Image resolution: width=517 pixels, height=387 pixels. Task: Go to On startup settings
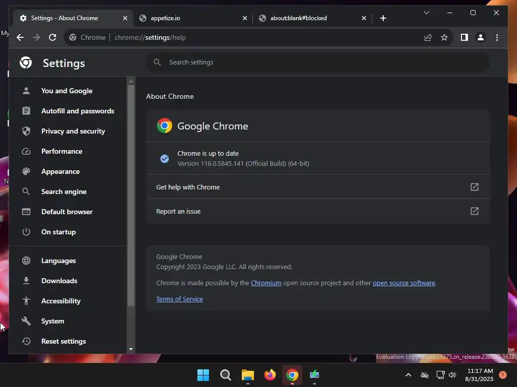(68, 232)
